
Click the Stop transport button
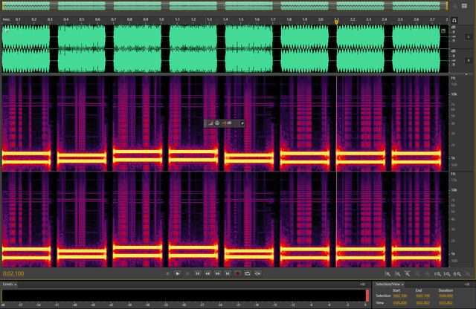[167, 273]
